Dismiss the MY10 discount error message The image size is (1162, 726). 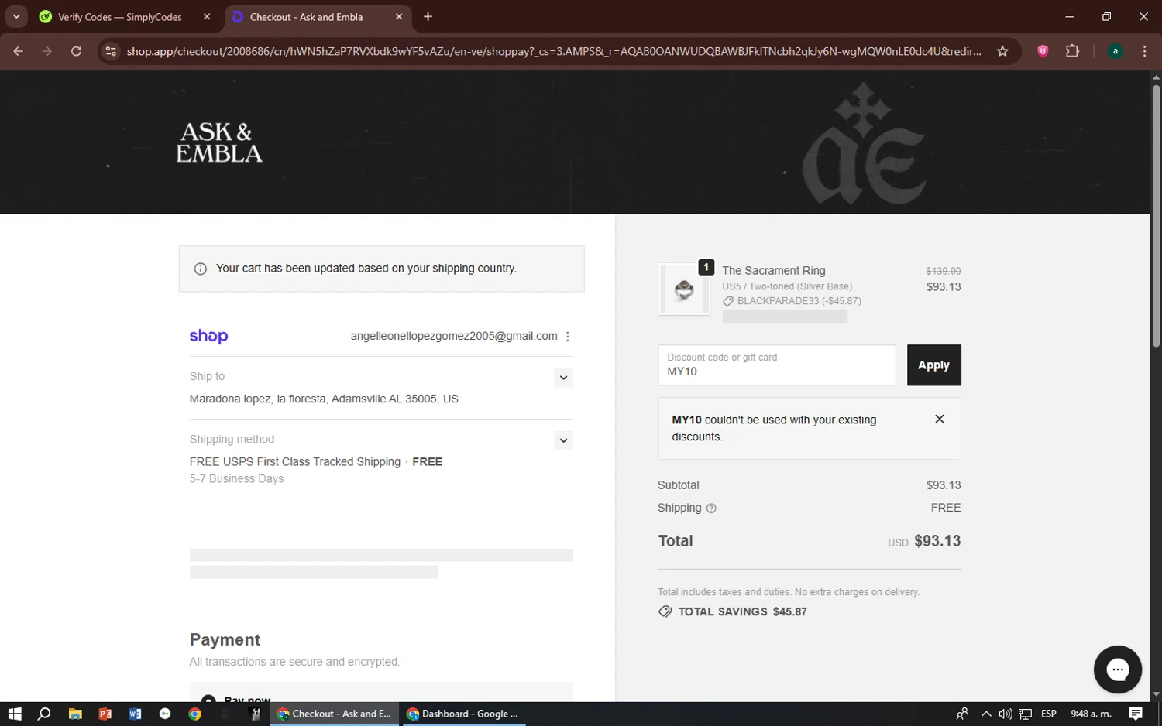(939, 419)
